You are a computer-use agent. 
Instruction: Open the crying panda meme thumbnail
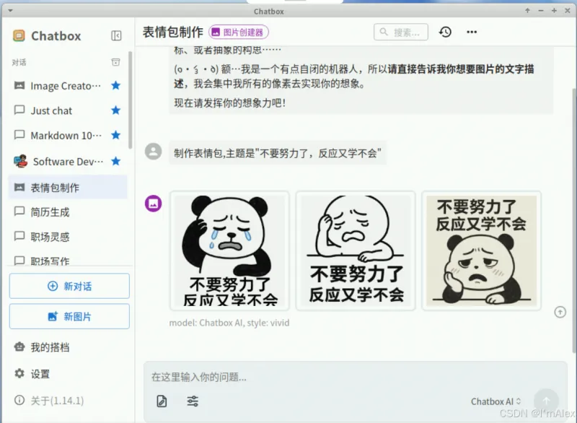229,250
